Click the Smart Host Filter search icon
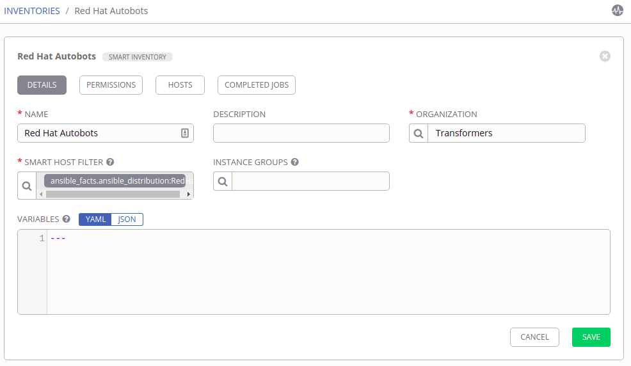Viewport: 631px width, 366px height. point(27,186)
